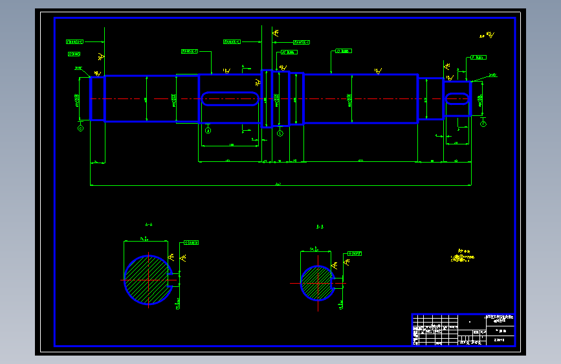Select the yellow technical notes text block

tap(463, 256)
